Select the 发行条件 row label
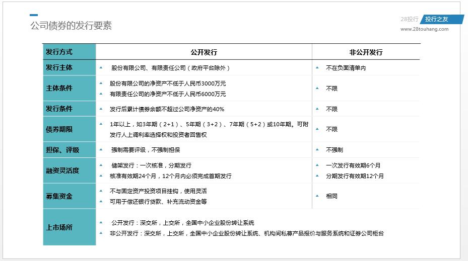This screenshot has height=261, width=468. (x=69, y=109)
